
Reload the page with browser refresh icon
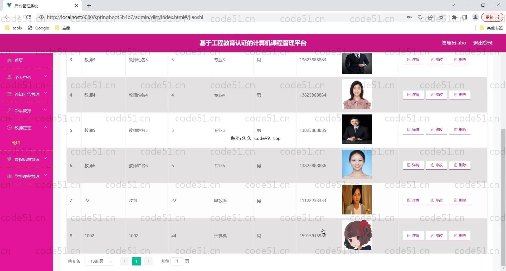coord(28,17)
